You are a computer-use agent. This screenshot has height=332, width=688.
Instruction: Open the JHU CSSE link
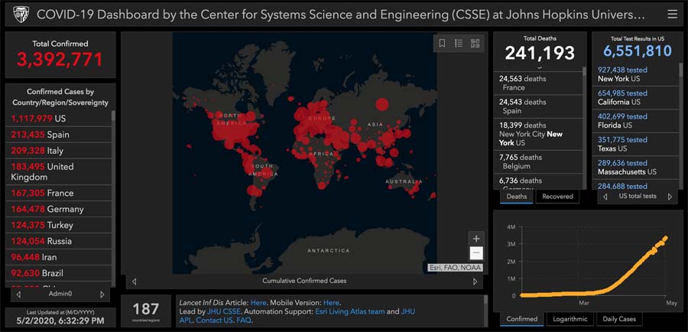click(x=223, y=311)
